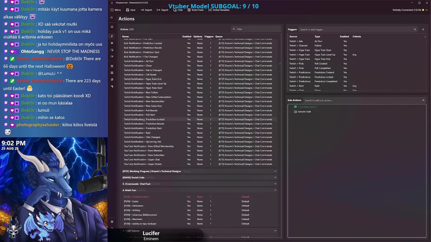Click the Execute Code sub-action icon

click(295, 112)
